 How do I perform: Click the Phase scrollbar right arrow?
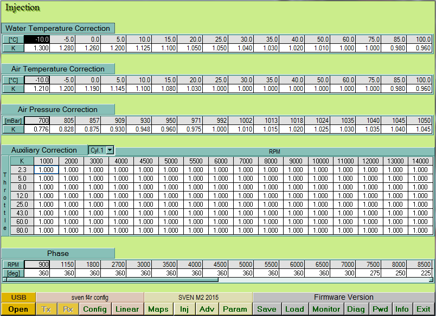[431, 280]
